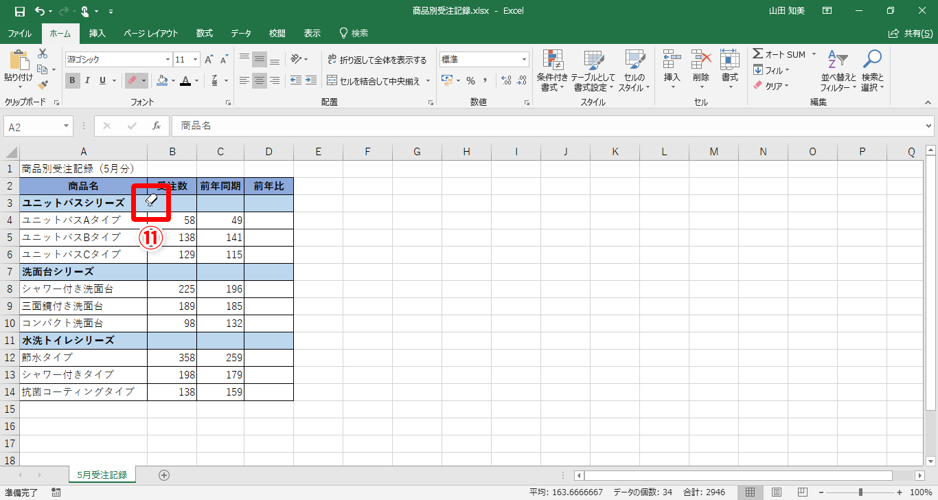Select Normal view in the status bar
938x500 pixels.
point(751,492)
